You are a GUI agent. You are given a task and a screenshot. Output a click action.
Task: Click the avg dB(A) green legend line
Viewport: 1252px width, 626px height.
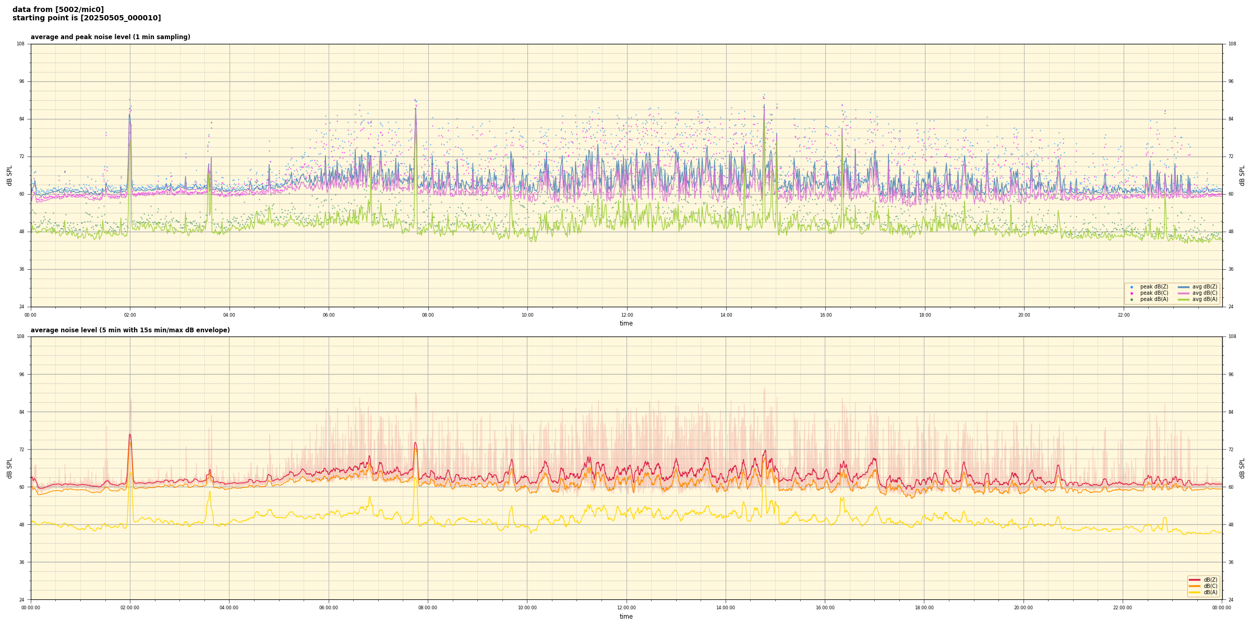(1184, 299)
